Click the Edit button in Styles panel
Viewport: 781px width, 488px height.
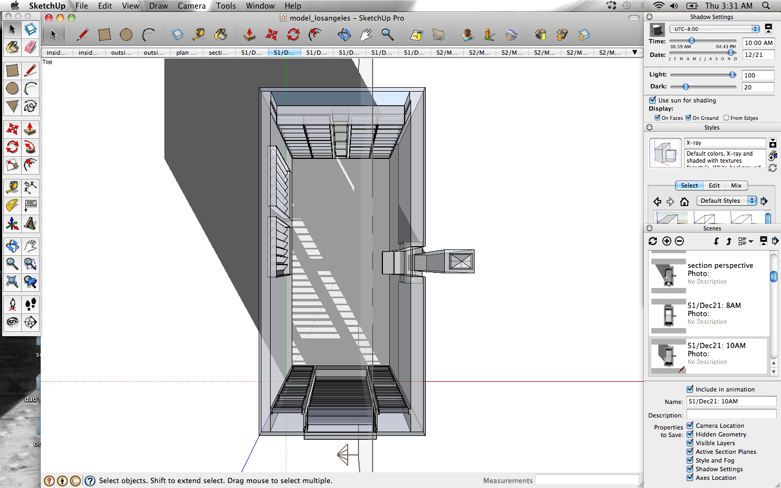[714, 185]
